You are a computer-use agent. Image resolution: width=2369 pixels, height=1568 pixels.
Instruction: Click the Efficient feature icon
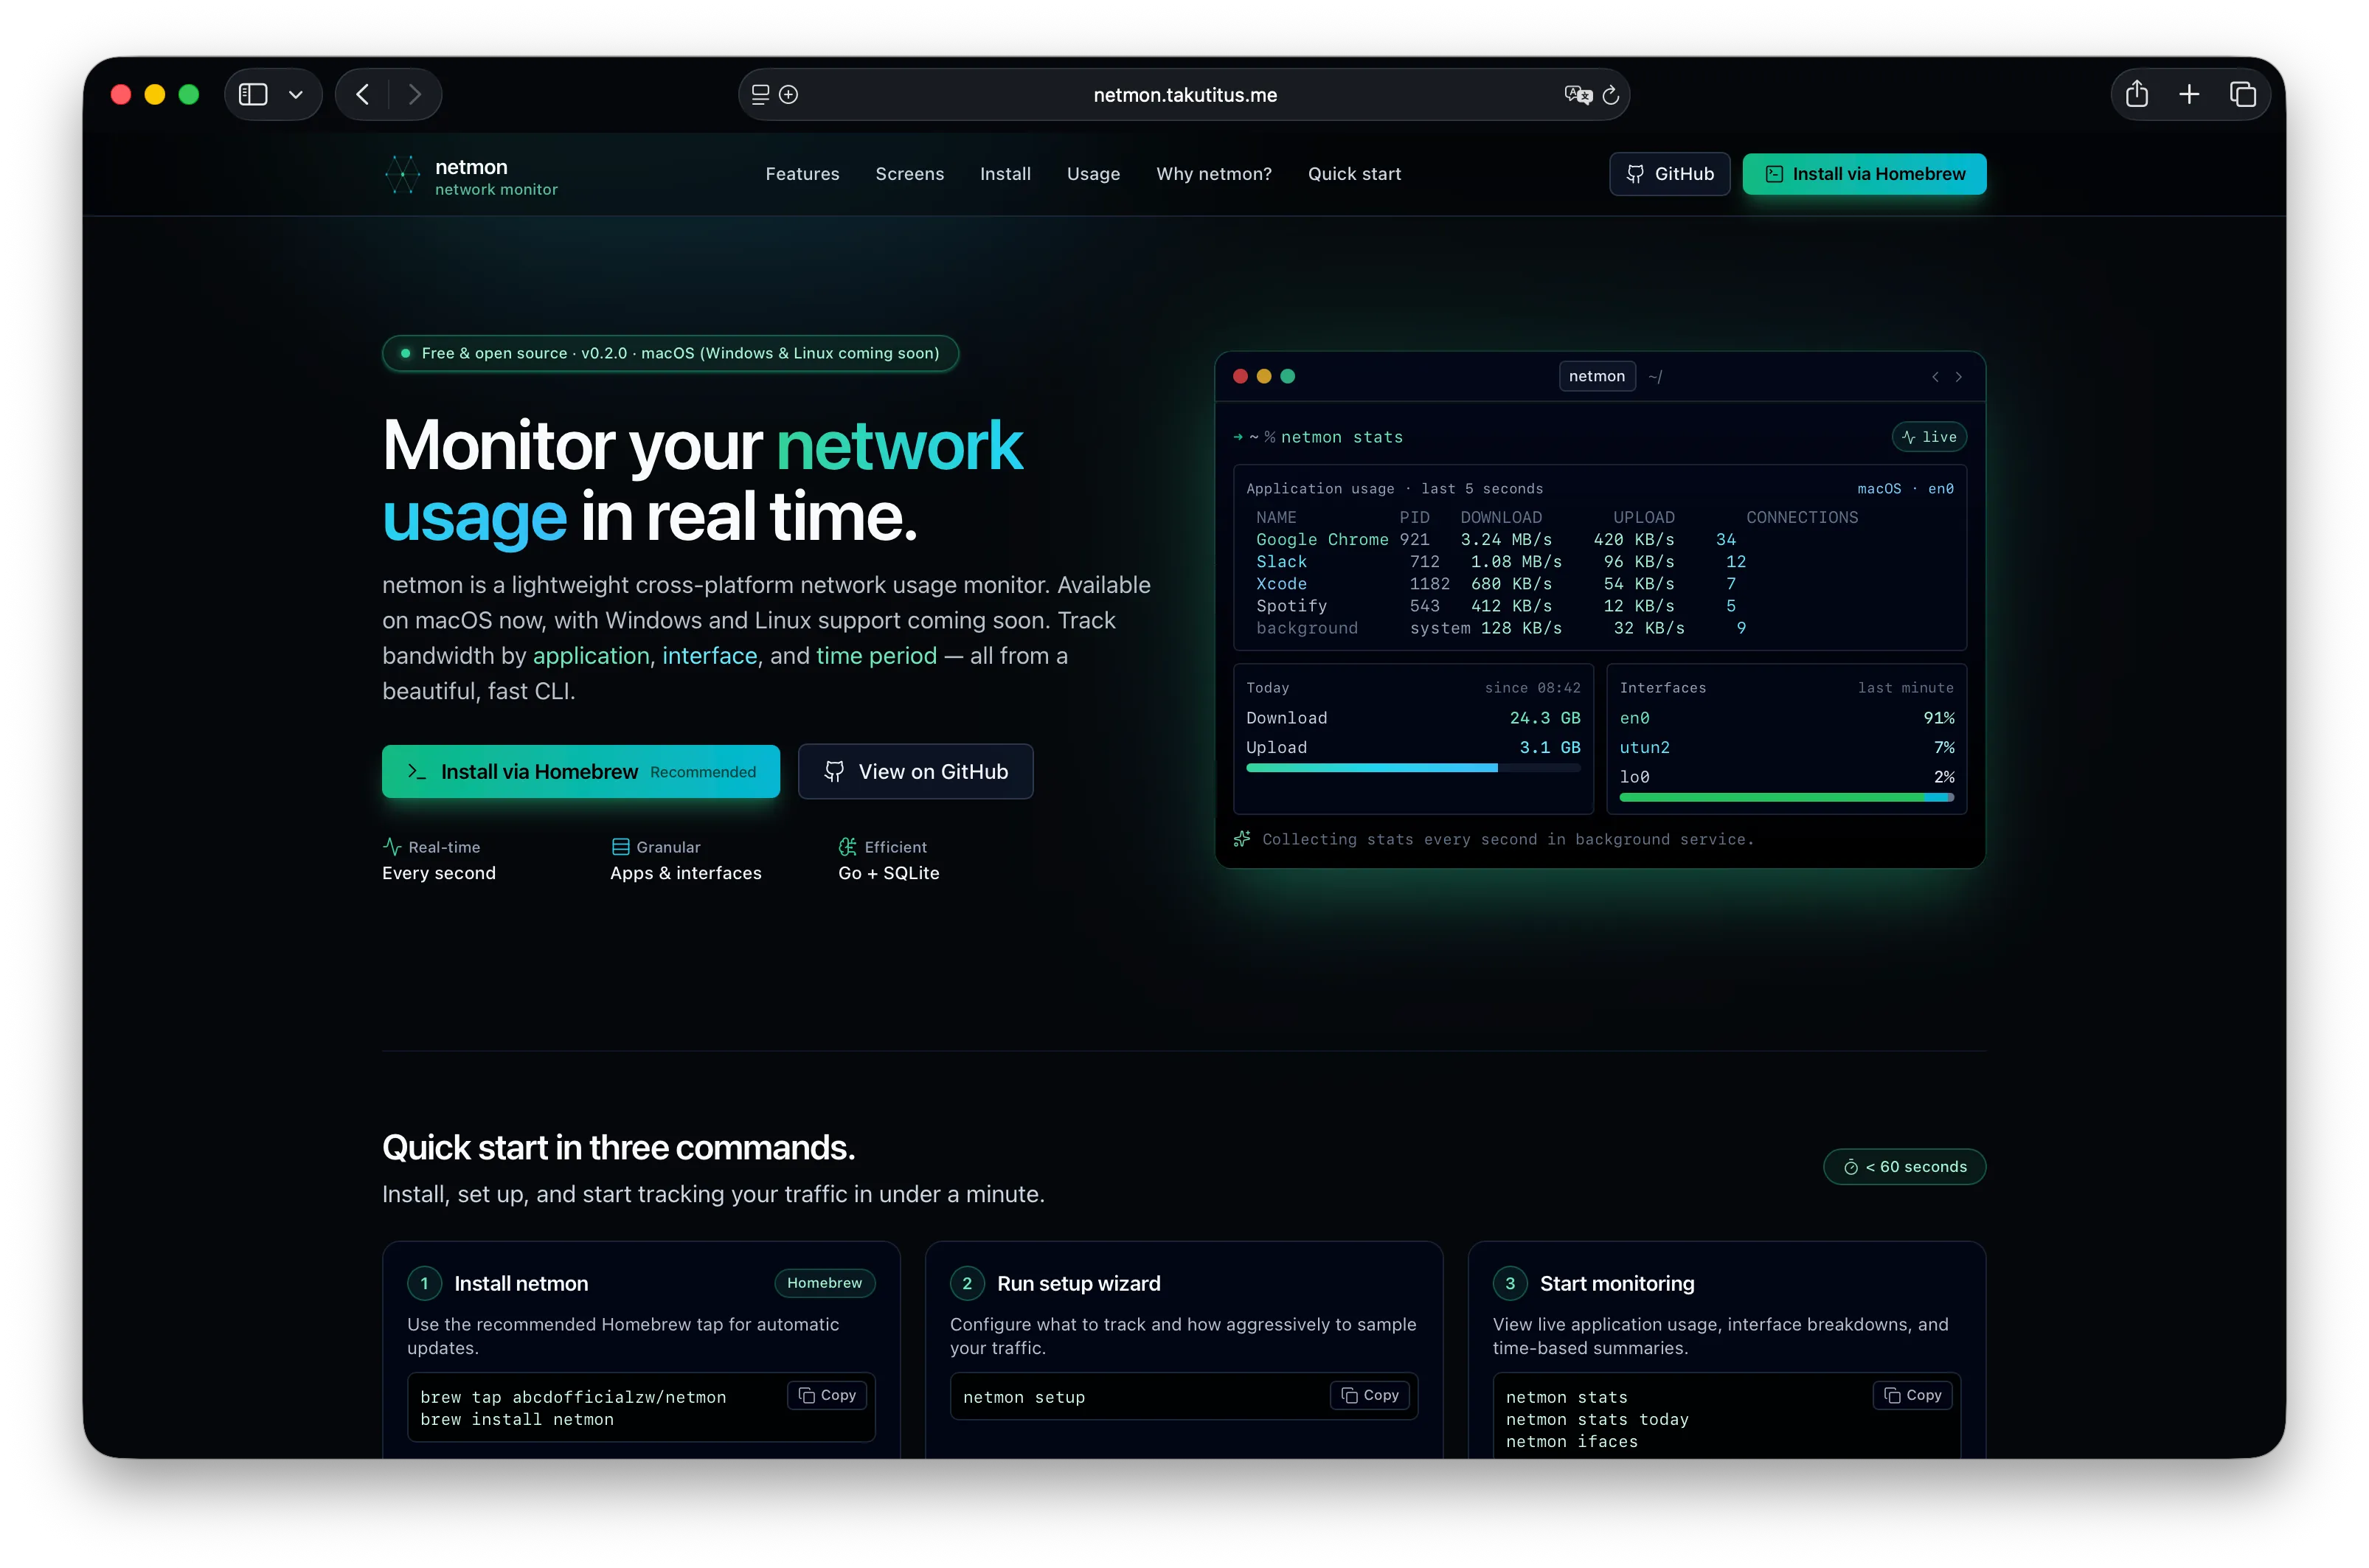click(847, 846)
